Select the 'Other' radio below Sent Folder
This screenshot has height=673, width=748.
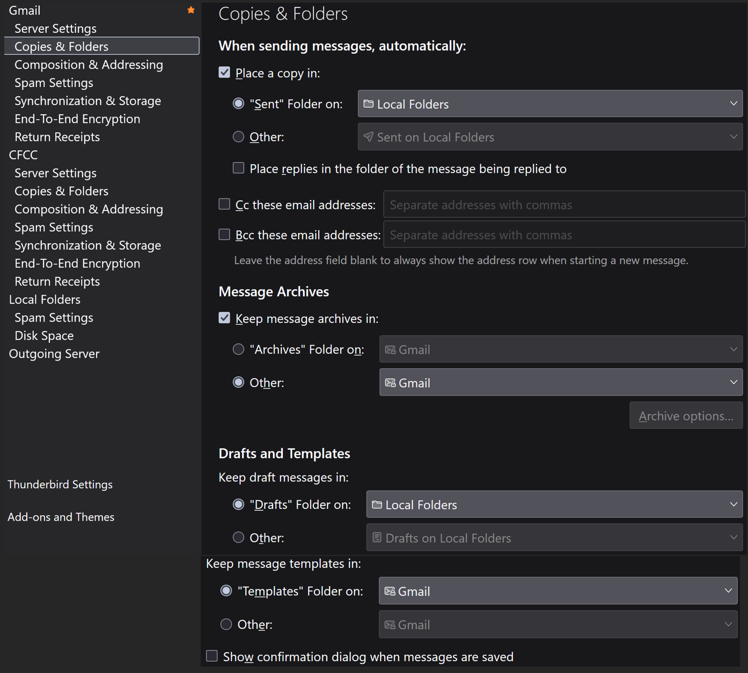click(238, 137)
